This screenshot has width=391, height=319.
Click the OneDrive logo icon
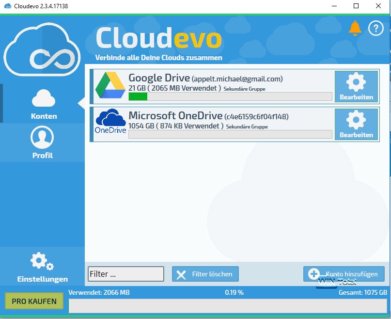tap(110, 121)
